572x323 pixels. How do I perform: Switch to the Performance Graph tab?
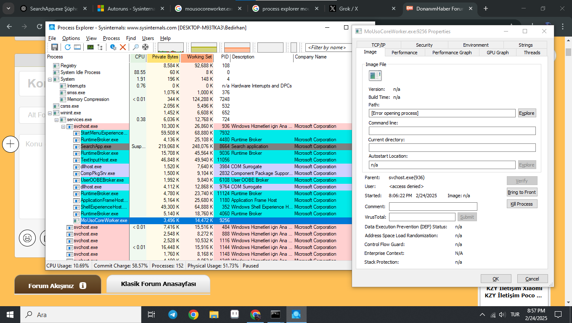point(452,53)
